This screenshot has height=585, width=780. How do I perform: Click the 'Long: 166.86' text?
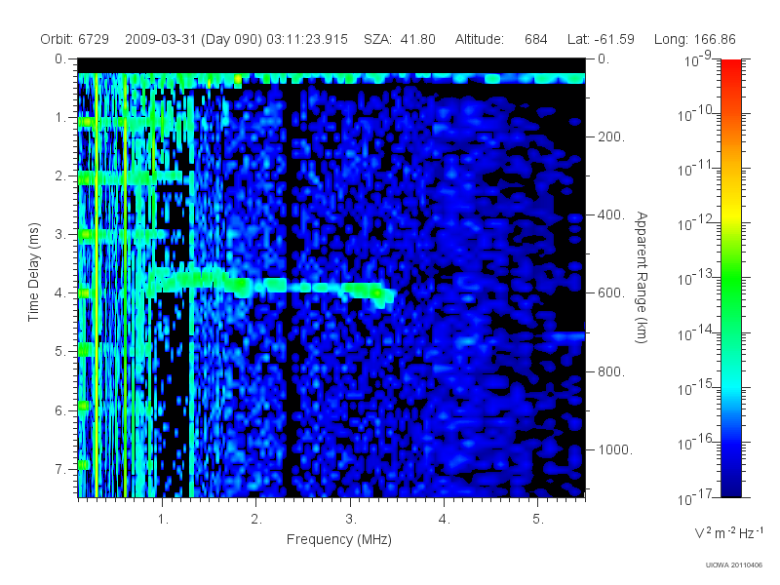click(x=694, y=39)
